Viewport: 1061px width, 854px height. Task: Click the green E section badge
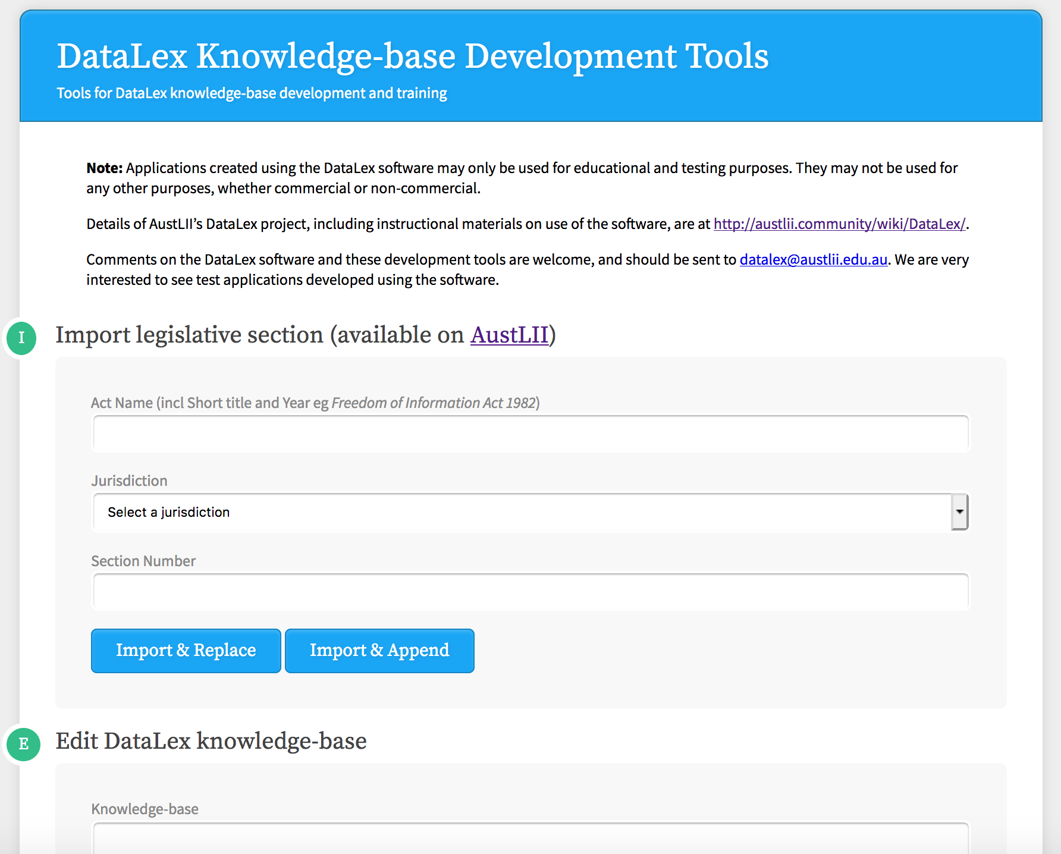pos(24,744)
